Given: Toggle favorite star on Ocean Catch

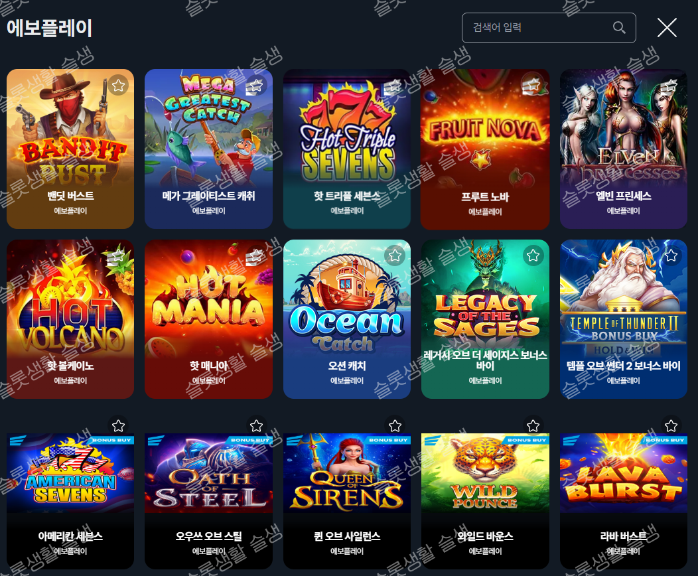Looking at the screenshot, I should 395,255.
